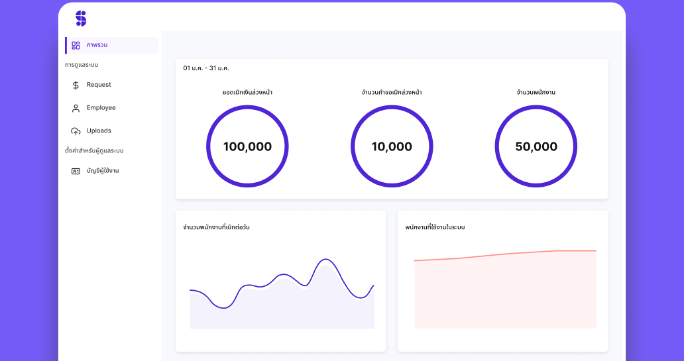684x361 pixels.
Task: Click the person icon for Employee
Action: (76, 108)
